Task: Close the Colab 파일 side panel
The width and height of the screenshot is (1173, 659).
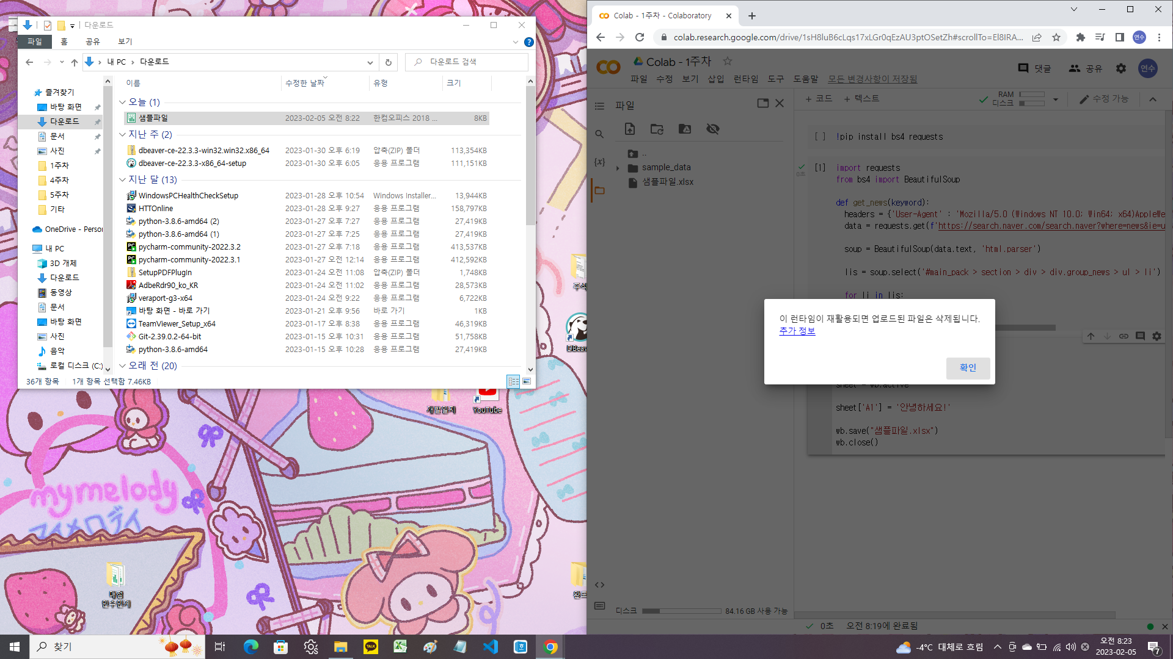Action: [x=780, y=103]
